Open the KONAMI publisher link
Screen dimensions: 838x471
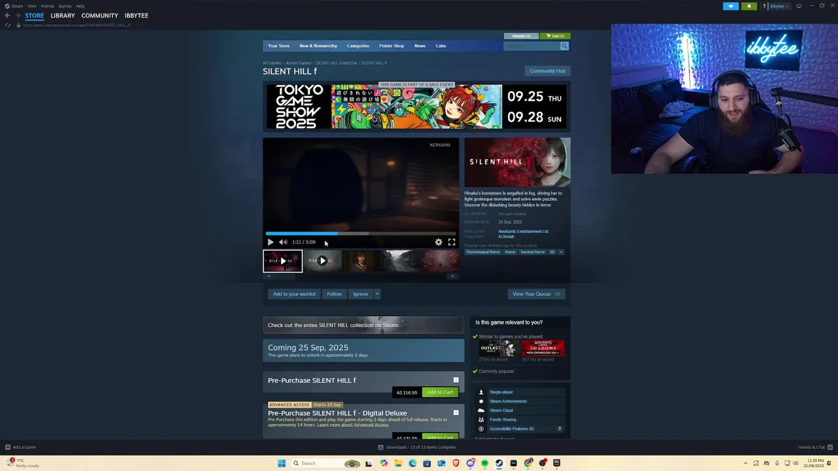click(x=506, y=237)
